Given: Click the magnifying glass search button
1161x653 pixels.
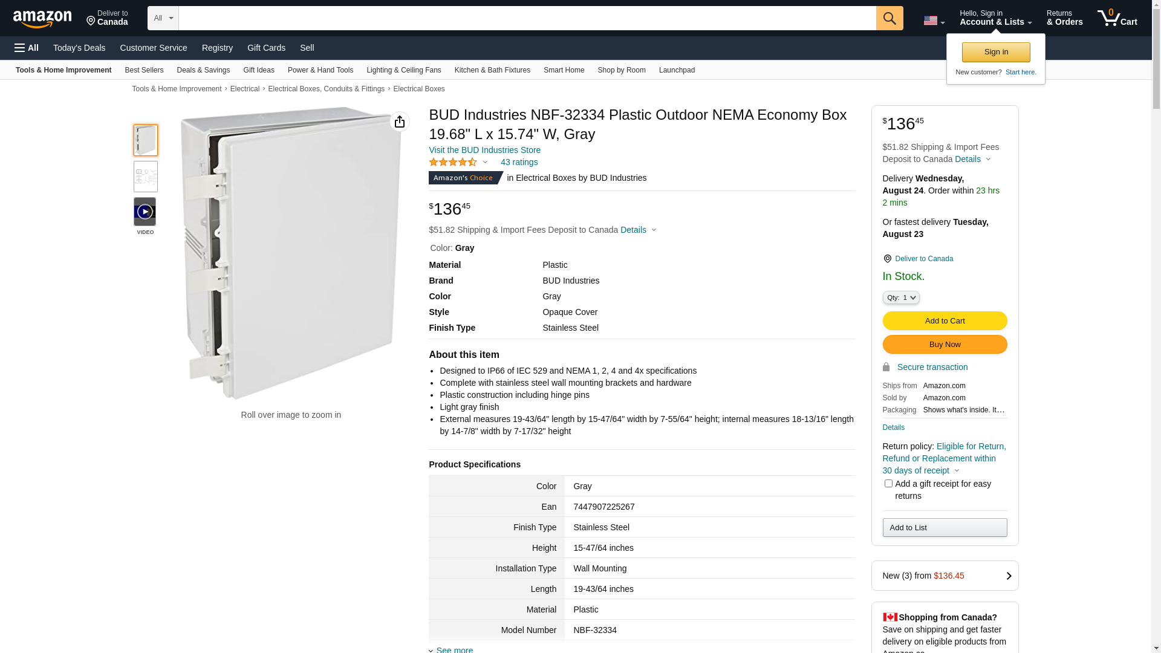Looking at the screenshot, I should click(x=889, y=18).
